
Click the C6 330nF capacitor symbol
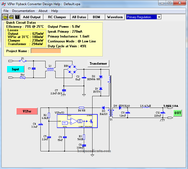click(84, 145)
